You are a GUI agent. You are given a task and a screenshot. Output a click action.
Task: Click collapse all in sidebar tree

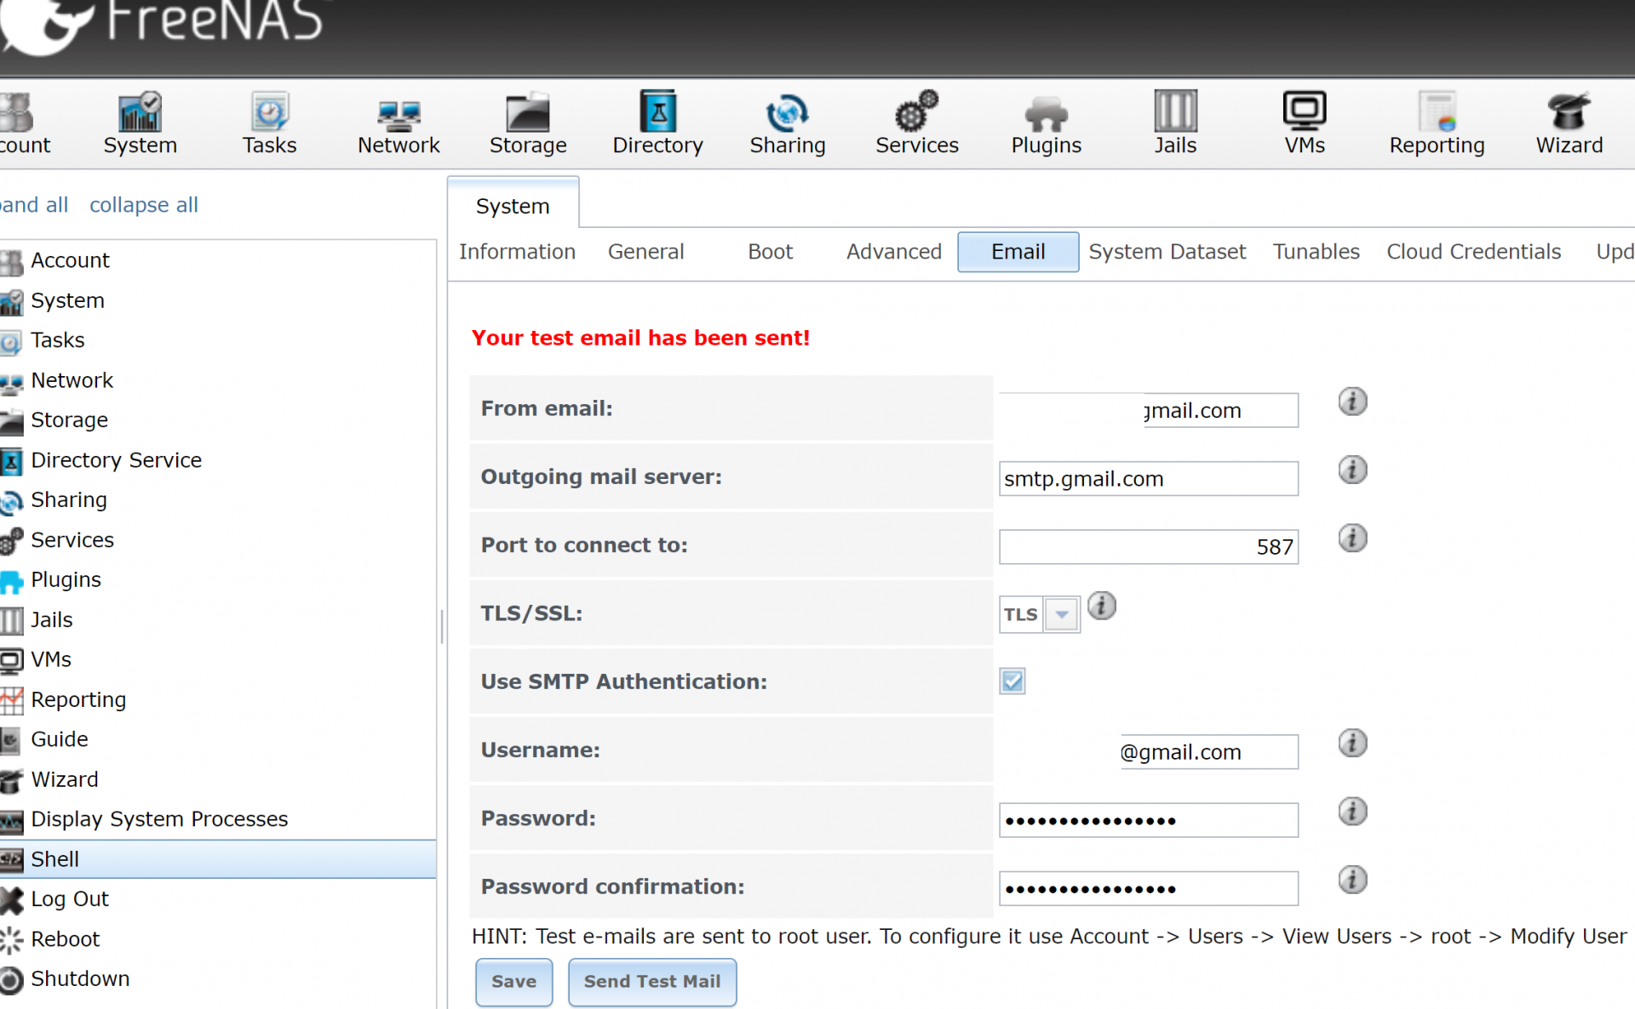(x=143, y=205)
